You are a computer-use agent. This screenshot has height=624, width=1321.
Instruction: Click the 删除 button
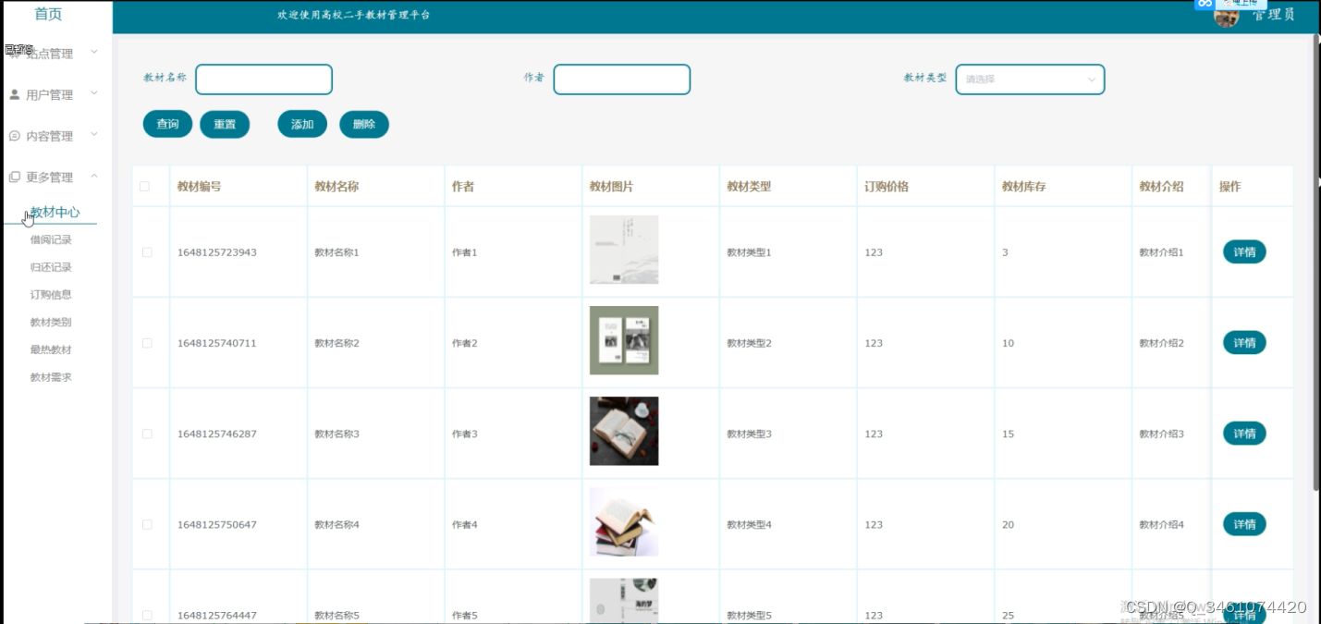pos(364,124)
